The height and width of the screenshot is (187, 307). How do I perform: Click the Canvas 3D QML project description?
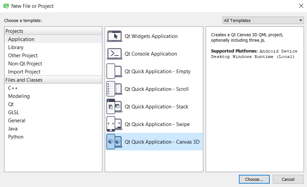point(247,37)
